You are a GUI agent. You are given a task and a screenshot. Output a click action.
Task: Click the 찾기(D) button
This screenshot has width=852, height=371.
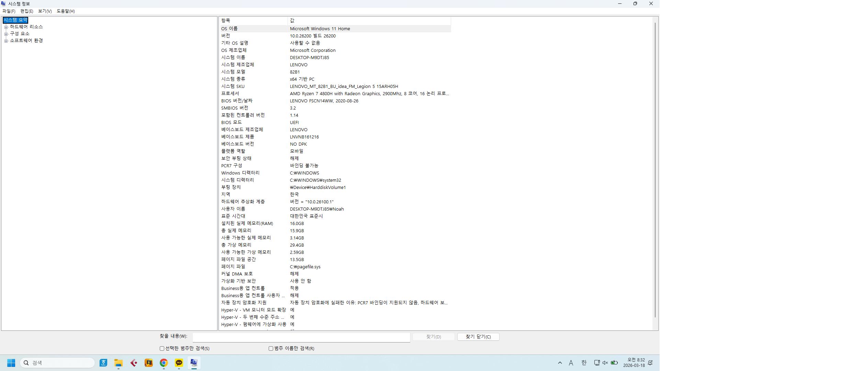click(x=434, y=337)
